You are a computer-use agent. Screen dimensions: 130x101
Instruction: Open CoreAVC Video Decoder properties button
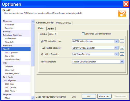(122, 48)
